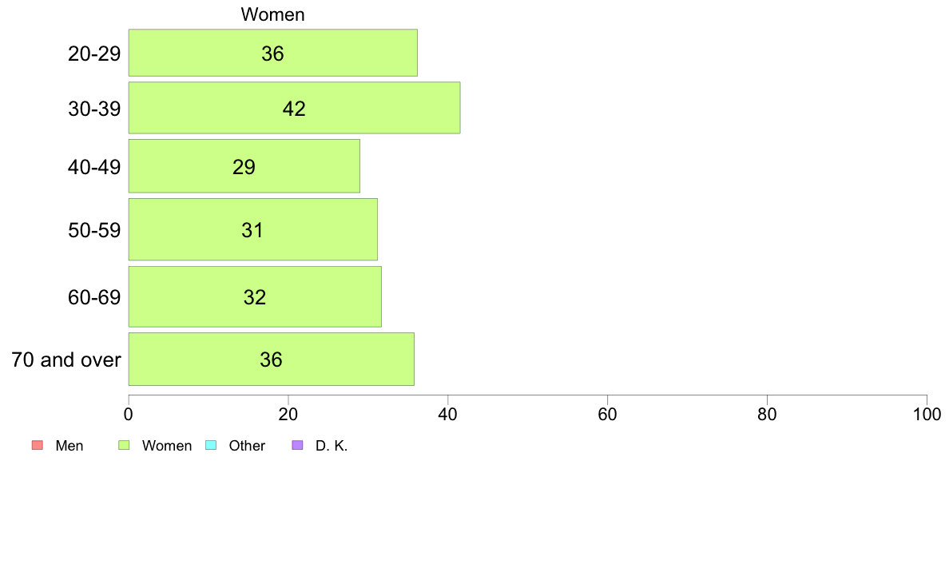Click the 30-39 age group label
The height and width of the screenshot is (588, 949).
coord(94,109)
